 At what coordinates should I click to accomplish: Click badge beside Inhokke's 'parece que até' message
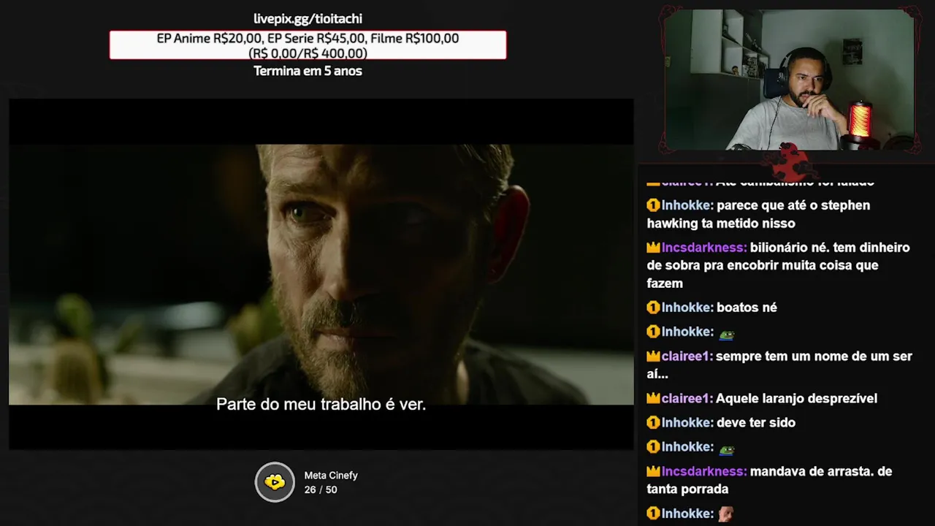(653, 205)
